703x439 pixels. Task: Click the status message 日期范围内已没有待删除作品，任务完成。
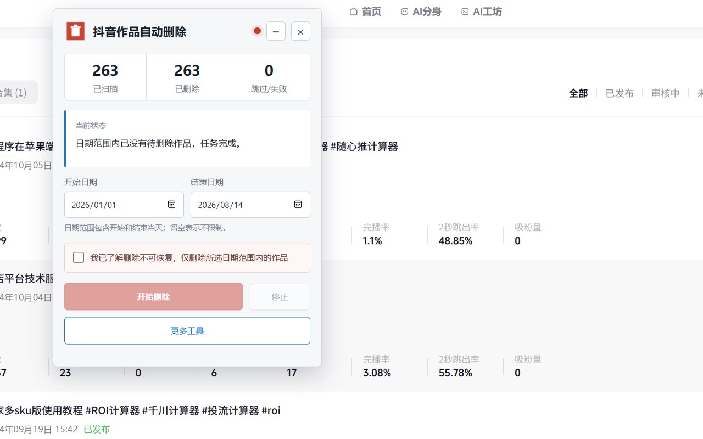tap(159, 144)
